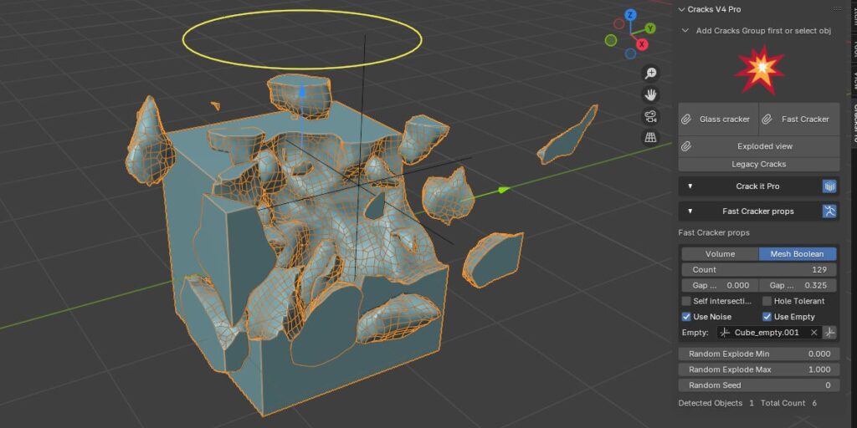This screenshot has height=428, width=857.
Task: Click the Fast Cracker button
Action: tap(799, 119)
